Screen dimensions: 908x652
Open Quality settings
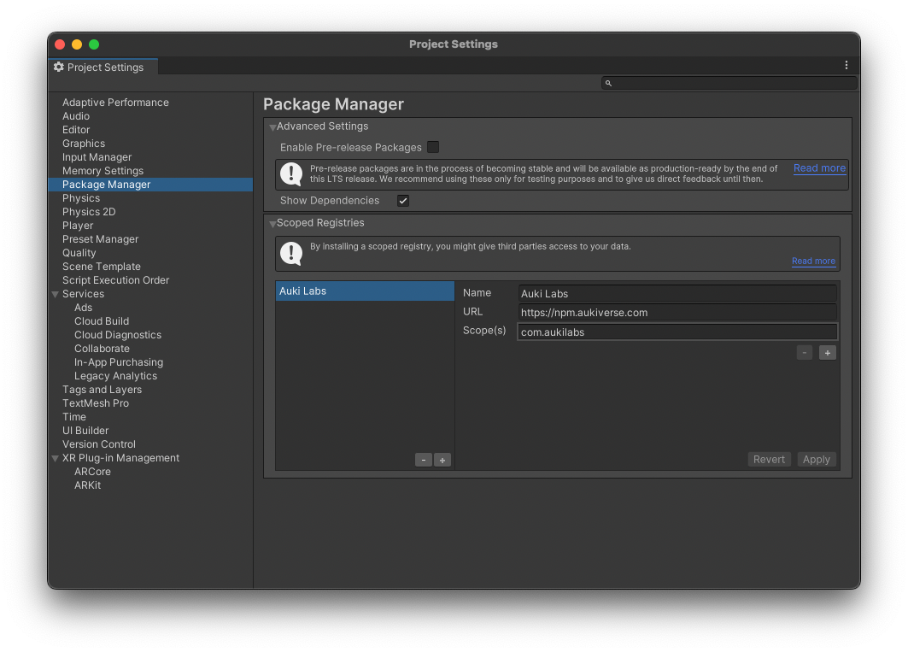(x=79, y=253)
